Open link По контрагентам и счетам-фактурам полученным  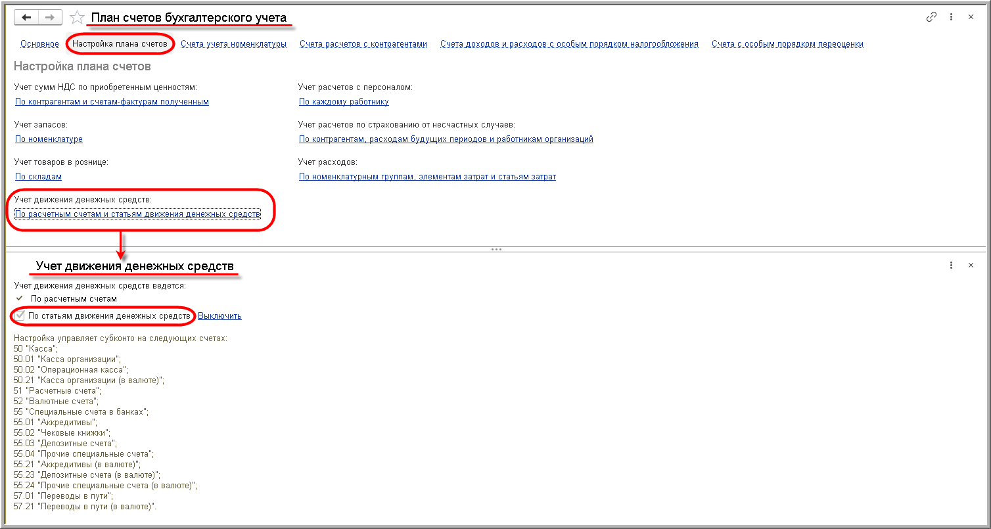coord(112,102)
